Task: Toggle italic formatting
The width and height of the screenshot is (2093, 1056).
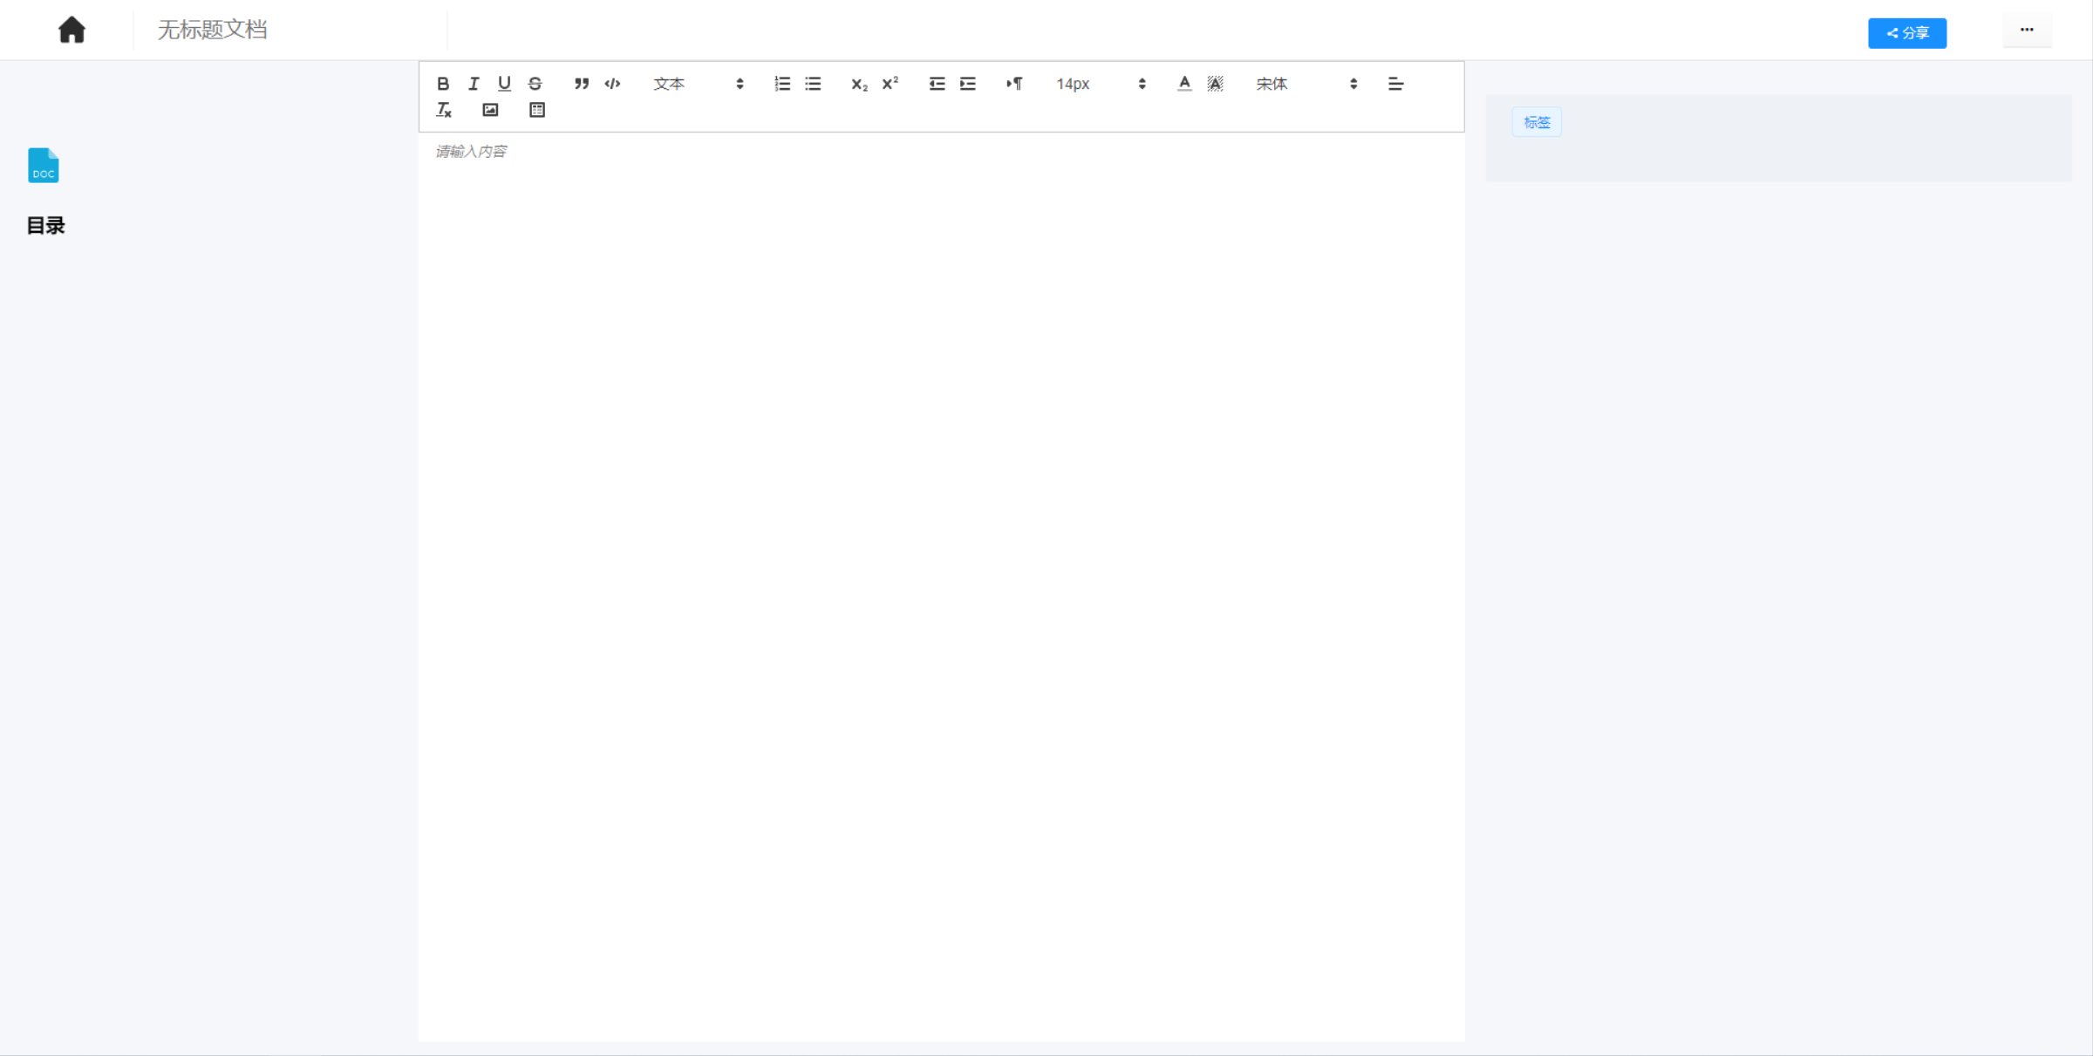Action: click(x=474, y=84)
